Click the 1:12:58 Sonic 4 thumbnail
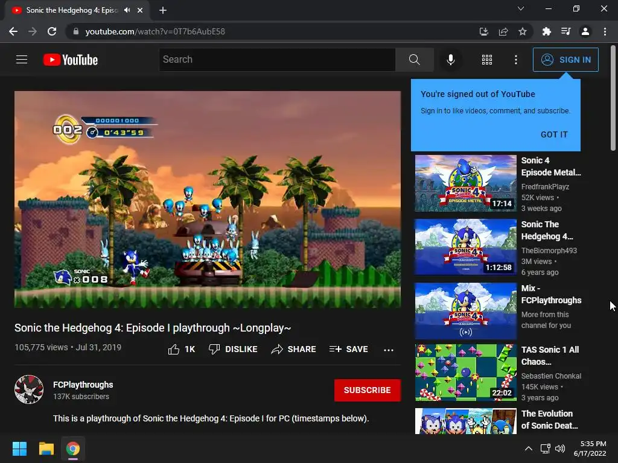 click(465, 247)
